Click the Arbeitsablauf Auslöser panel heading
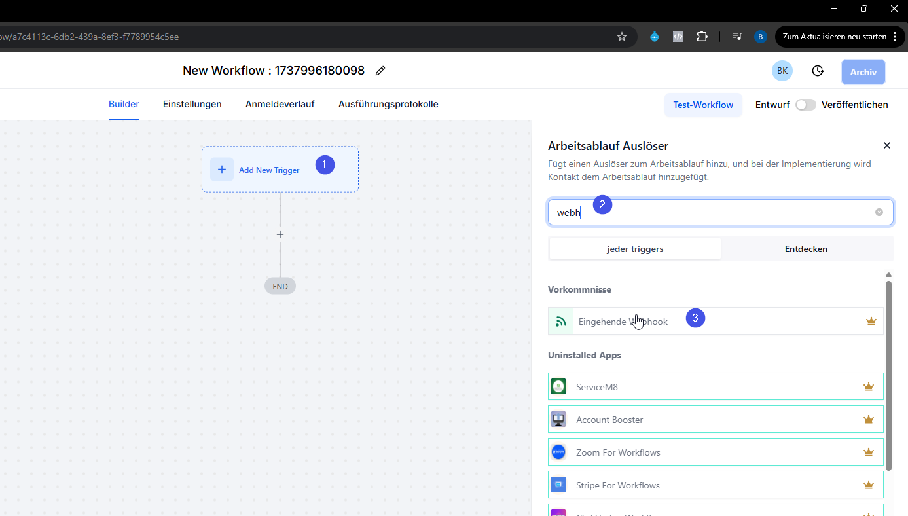The height and width of the screenshot is (516, 908). 608,145
